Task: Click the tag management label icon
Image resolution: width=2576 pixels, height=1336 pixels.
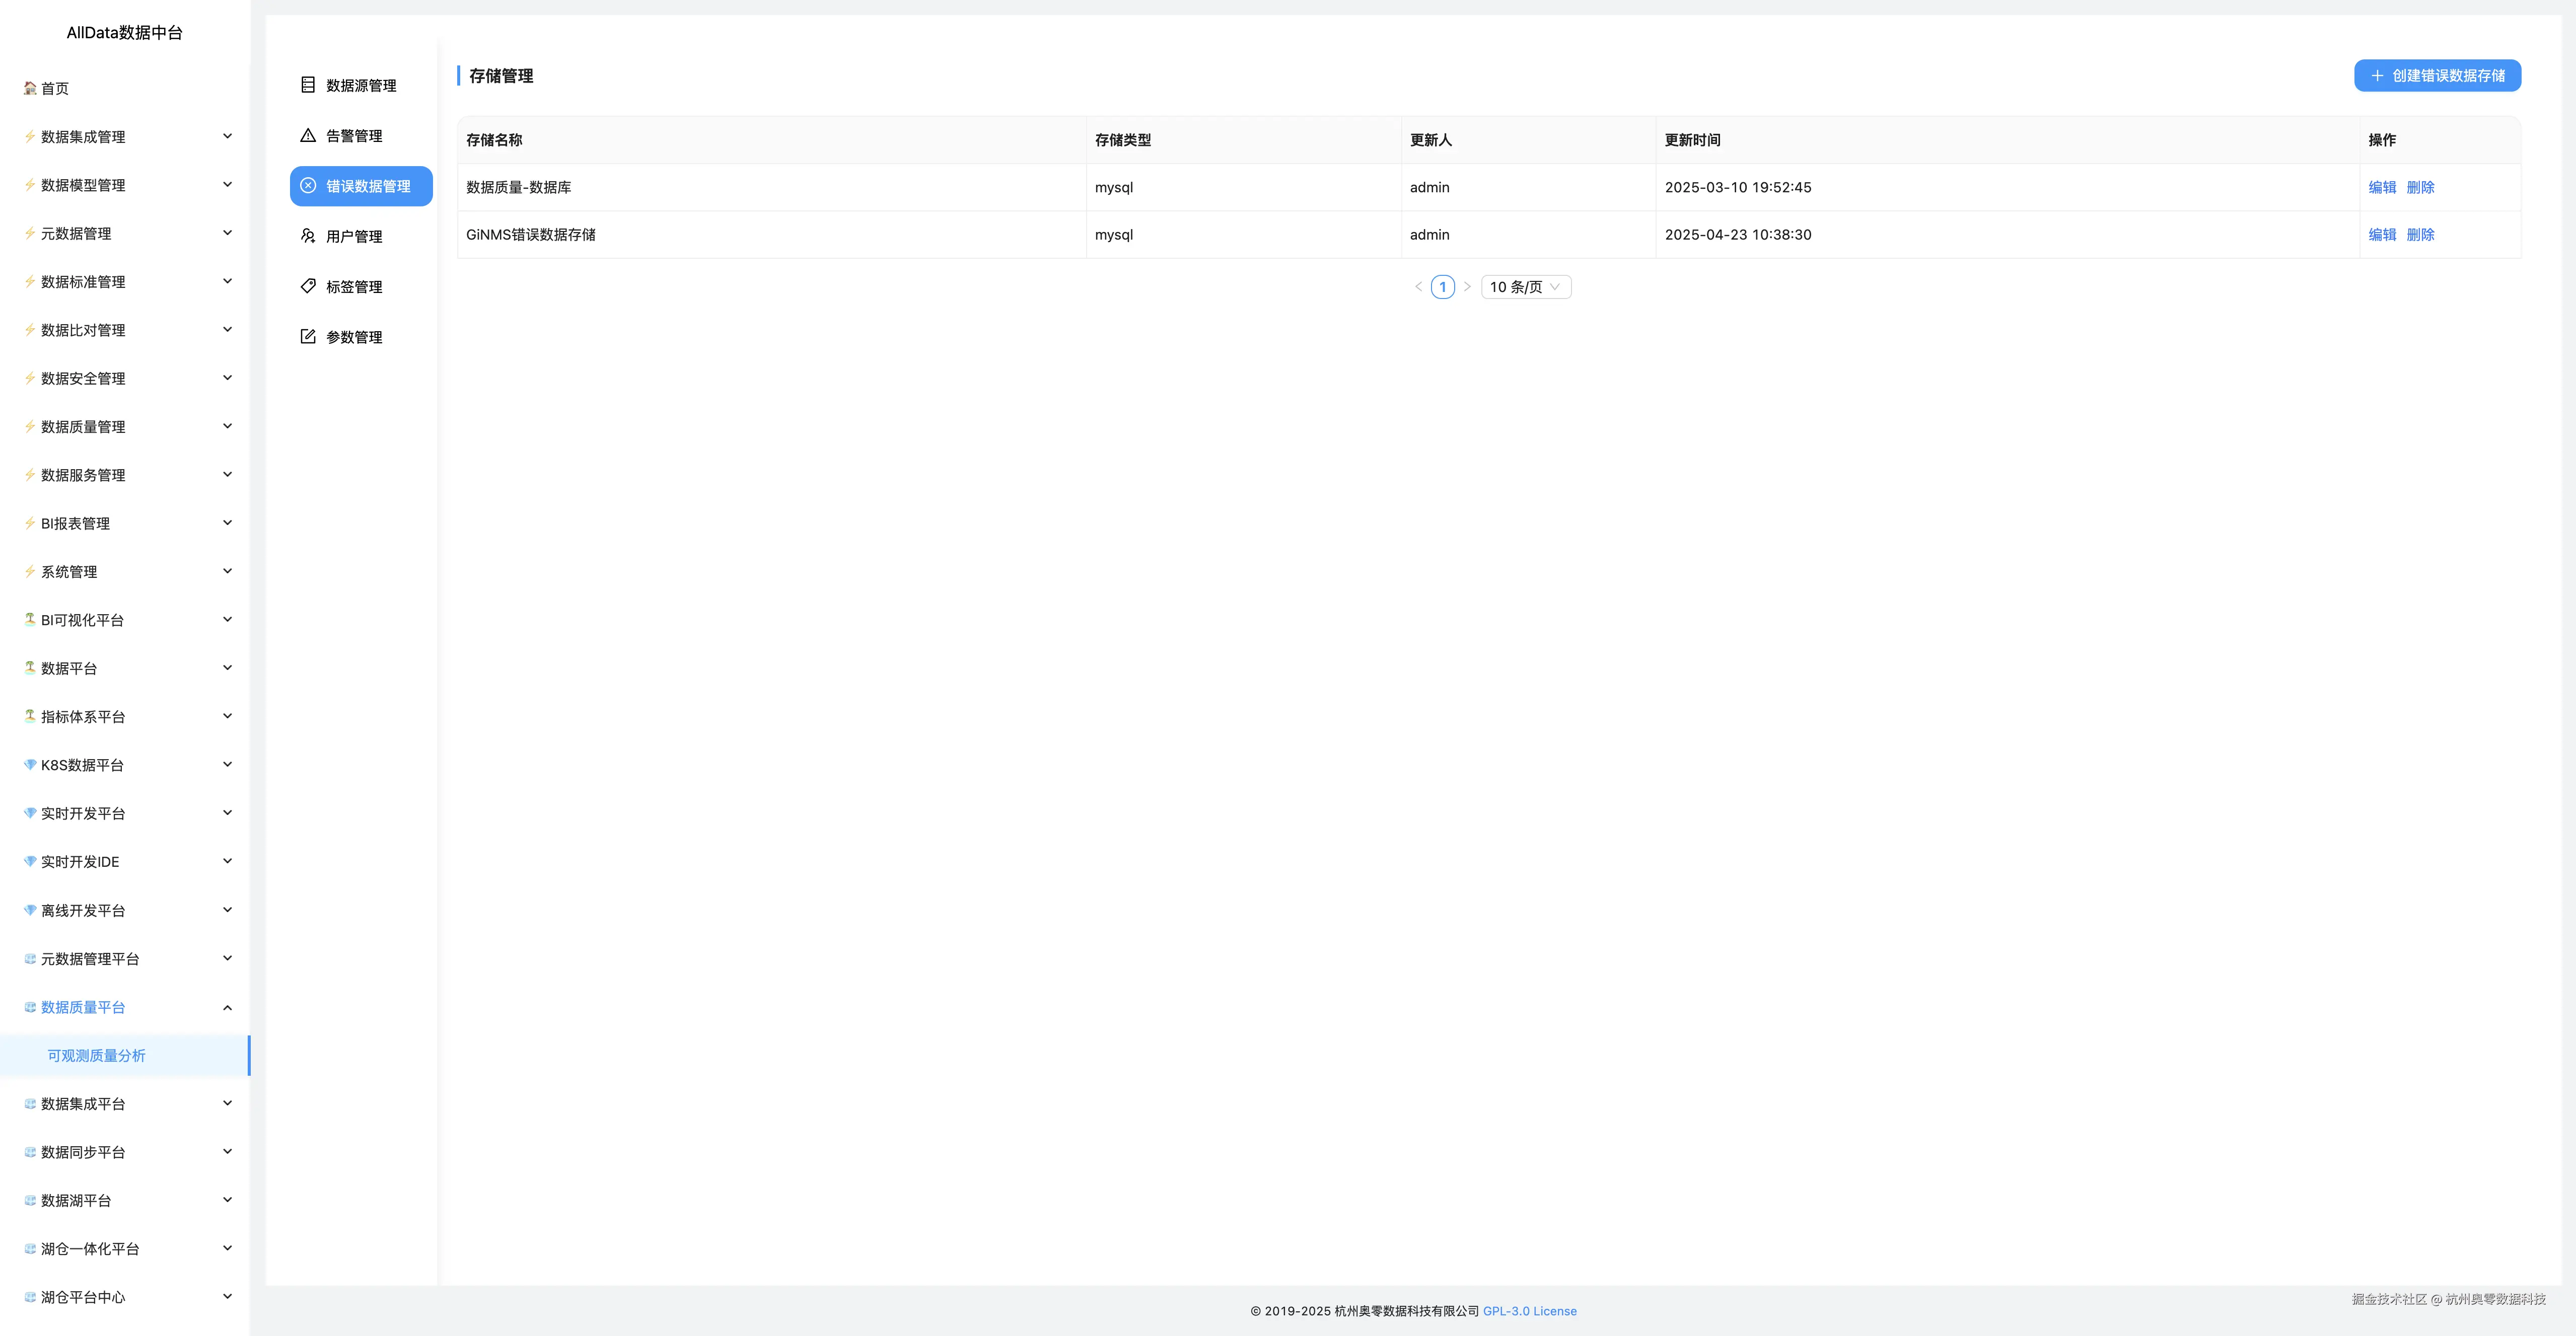Action: click(308, 286)
